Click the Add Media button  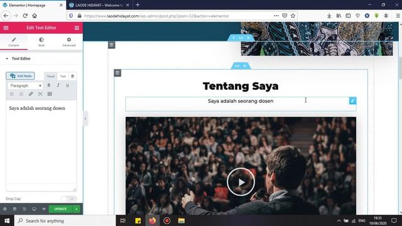(20, 76)
